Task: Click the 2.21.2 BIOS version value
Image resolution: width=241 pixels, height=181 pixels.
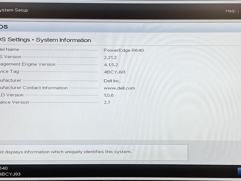Action: (x=110, y=58)
